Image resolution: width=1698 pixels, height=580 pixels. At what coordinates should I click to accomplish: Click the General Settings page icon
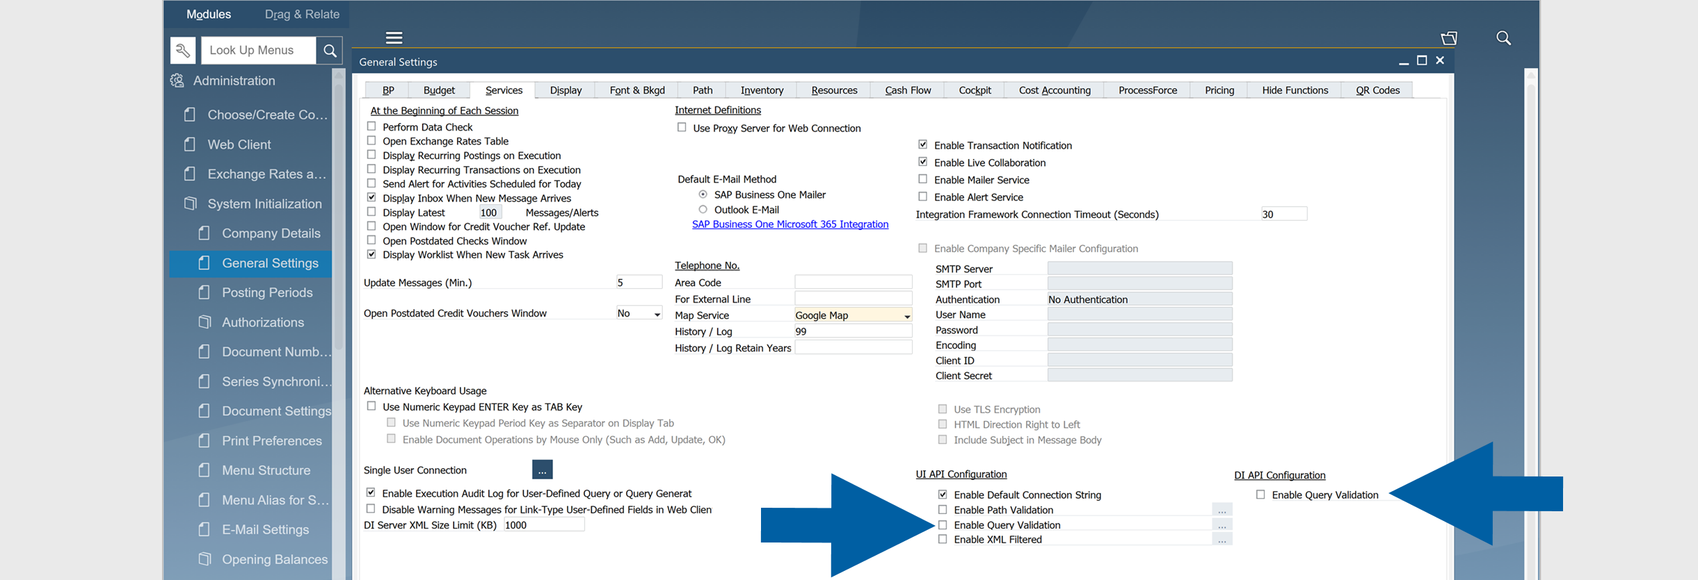204,263
